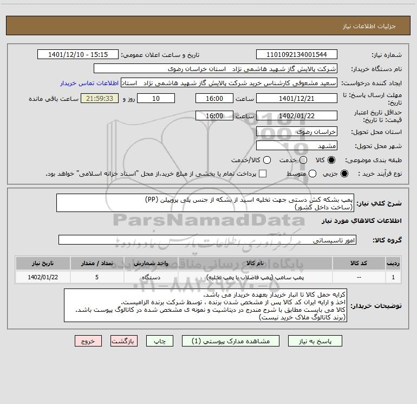Viewport: 417px width, 404px height.
Task: Open مشاهده مدارک پیوستی (1) button
Action: 231,341
